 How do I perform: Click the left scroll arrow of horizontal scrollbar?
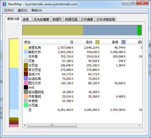(25, 125)
